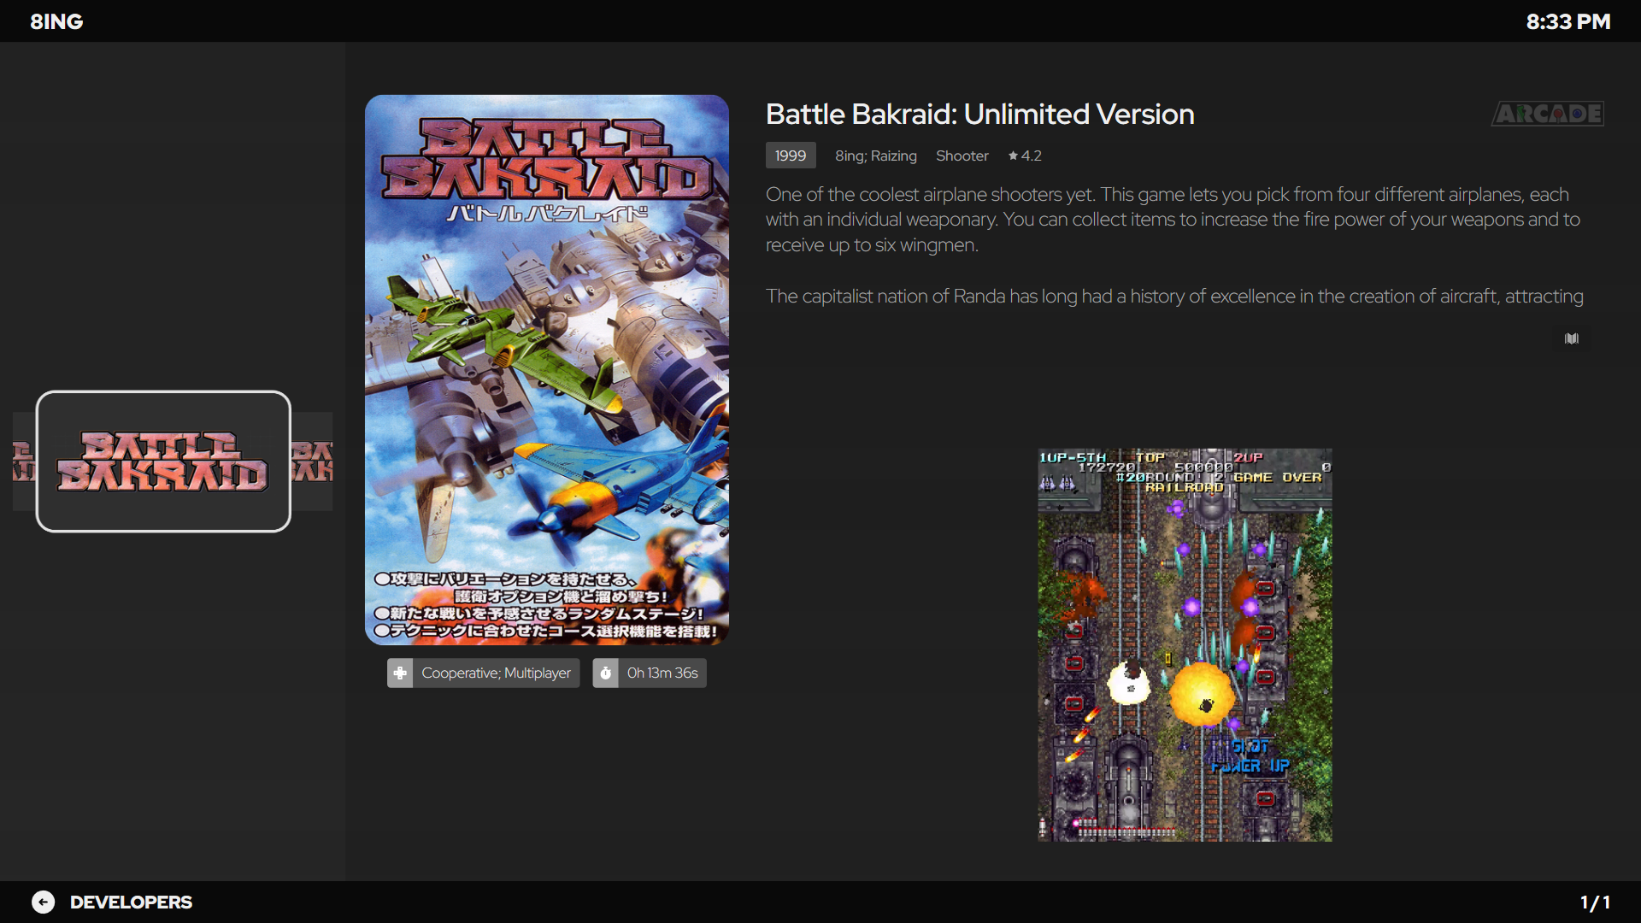Click the multiplayer gamepad icon
Image resolution: width=1641 pixels, height=923 pixels.
[x=400, y=673]
